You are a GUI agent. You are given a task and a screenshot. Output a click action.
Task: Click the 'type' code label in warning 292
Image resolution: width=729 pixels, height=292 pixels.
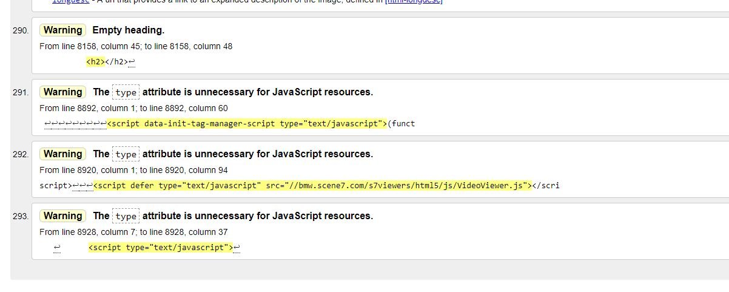tap(126, 154)
